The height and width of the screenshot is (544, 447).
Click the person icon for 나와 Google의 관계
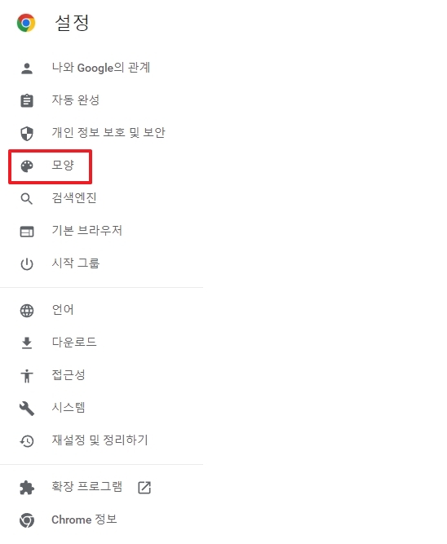click(x=27, y=69)
